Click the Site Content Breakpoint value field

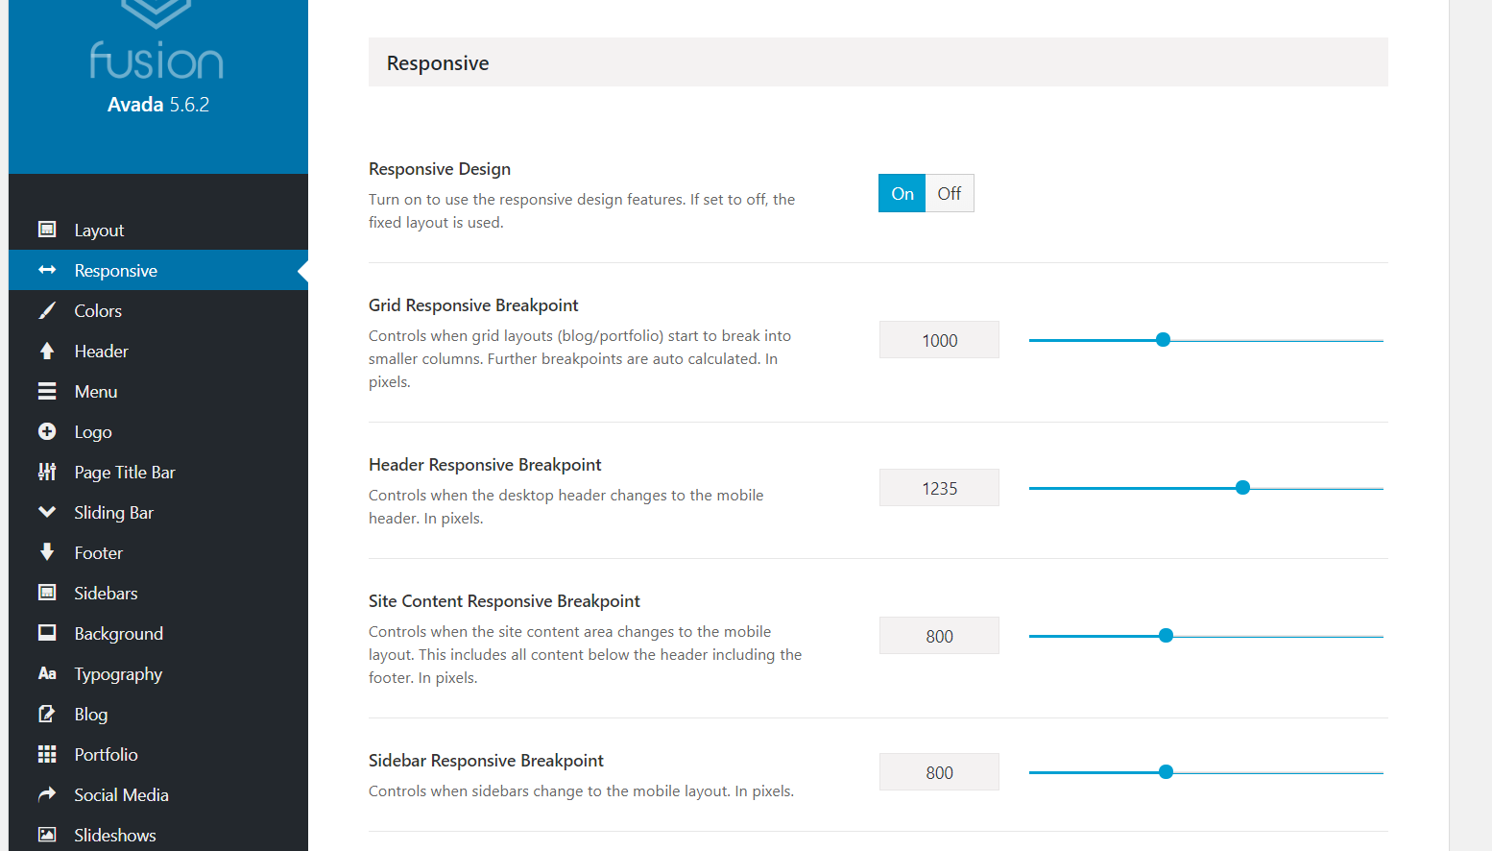pos(939,636)
